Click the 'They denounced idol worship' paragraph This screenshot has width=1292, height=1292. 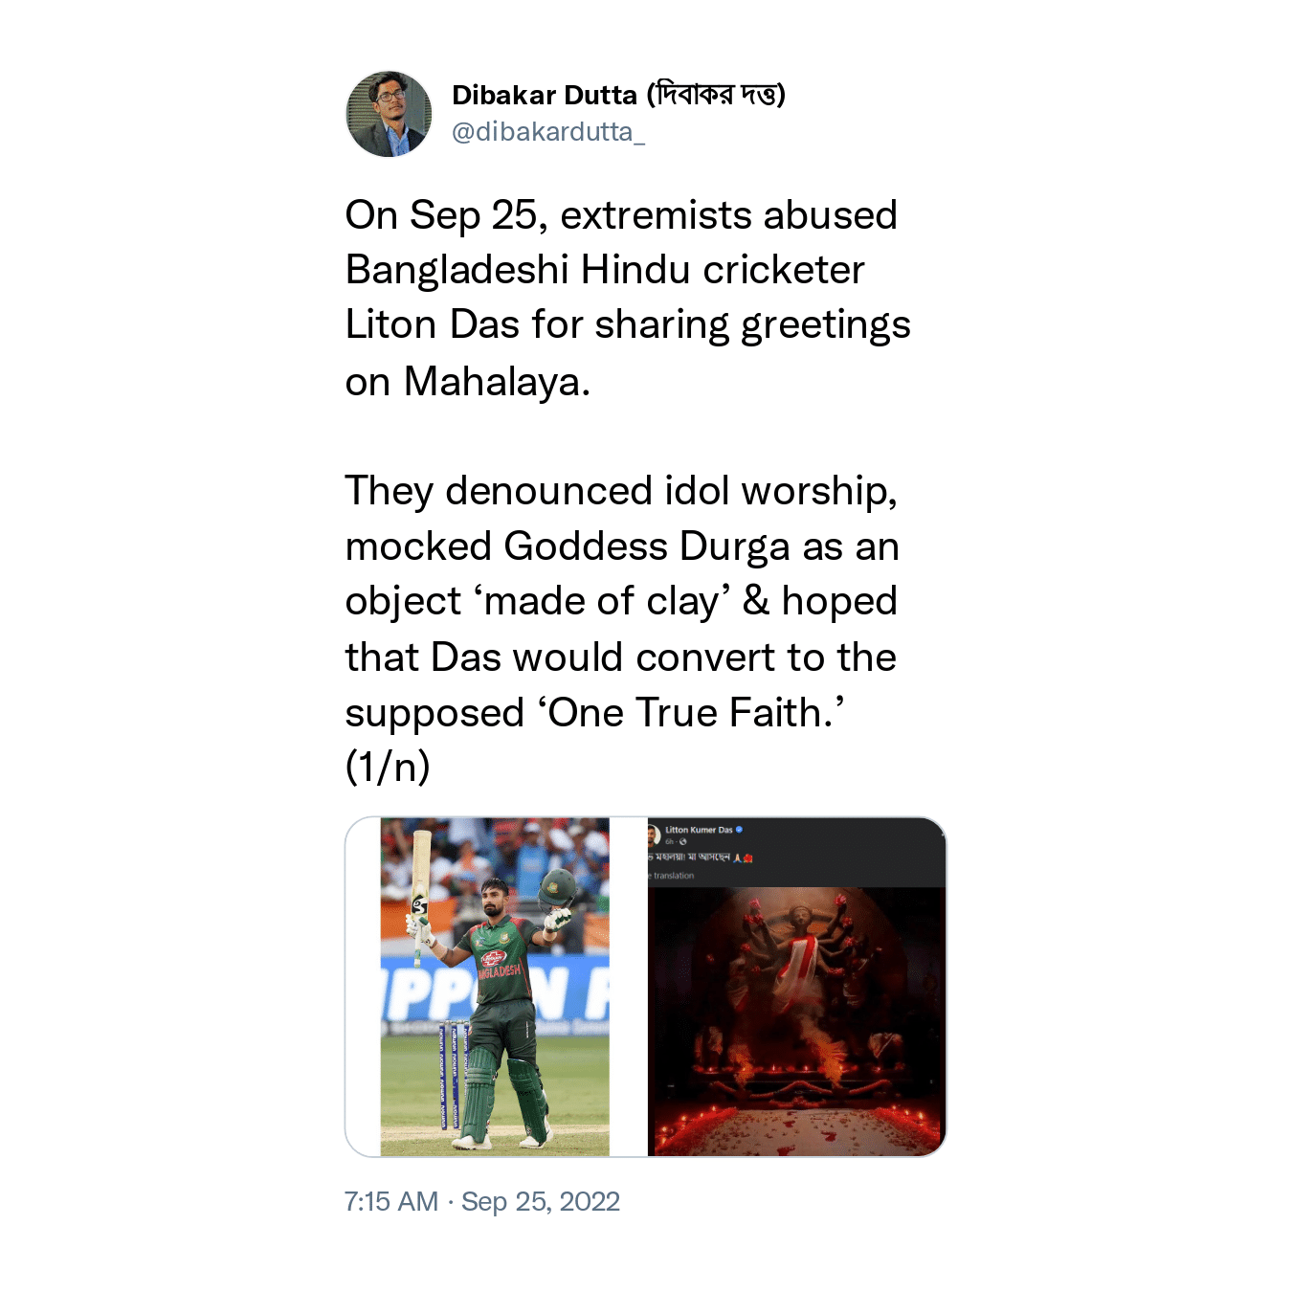[x=622, y=601]
